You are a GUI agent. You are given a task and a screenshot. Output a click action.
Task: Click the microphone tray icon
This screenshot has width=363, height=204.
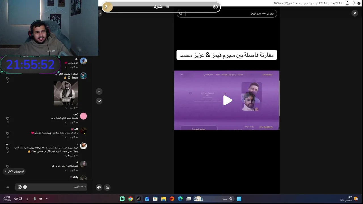pos(35,199)
